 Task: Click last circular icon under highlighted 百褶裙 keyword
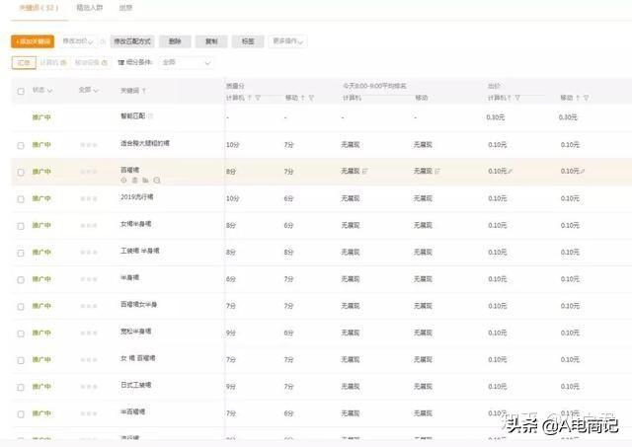point(157,181)
